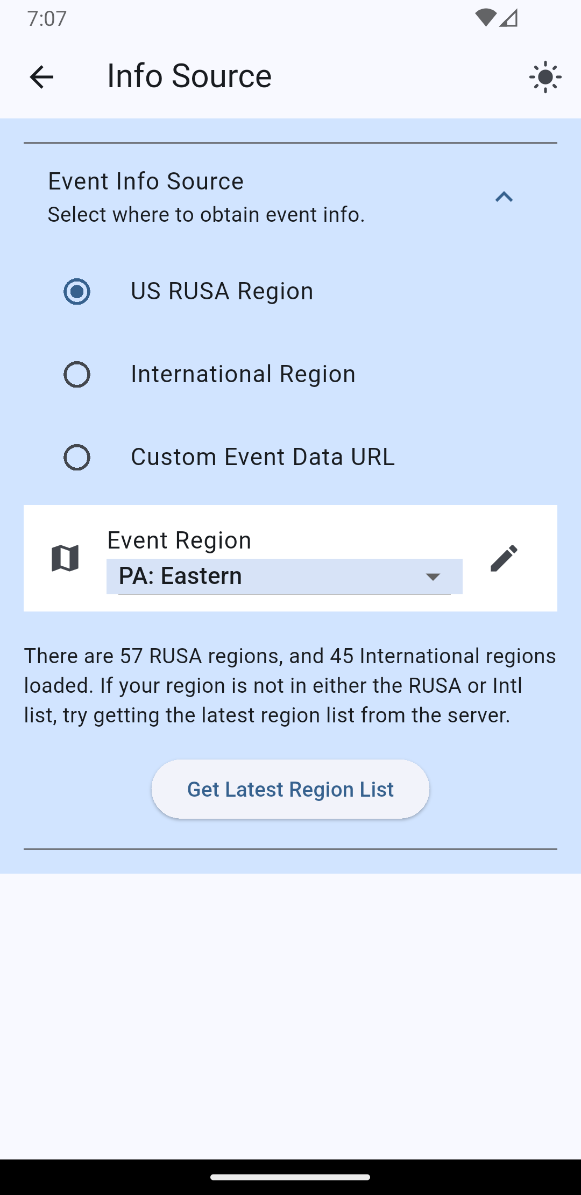Tap the Info Source page title
This screenshot has width=581, height=1195.
189,76
